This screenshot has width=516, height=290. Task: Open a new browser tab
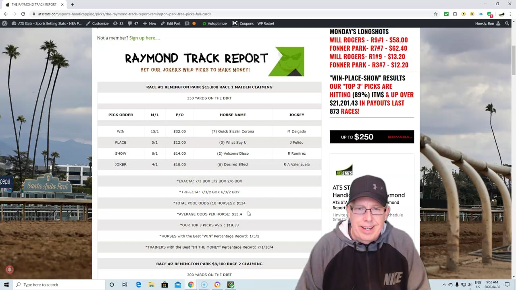[73, 4]
